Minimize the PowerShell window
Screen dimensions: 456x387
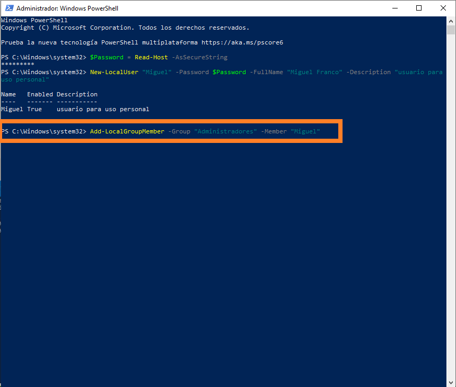click(x=394, y=8)
